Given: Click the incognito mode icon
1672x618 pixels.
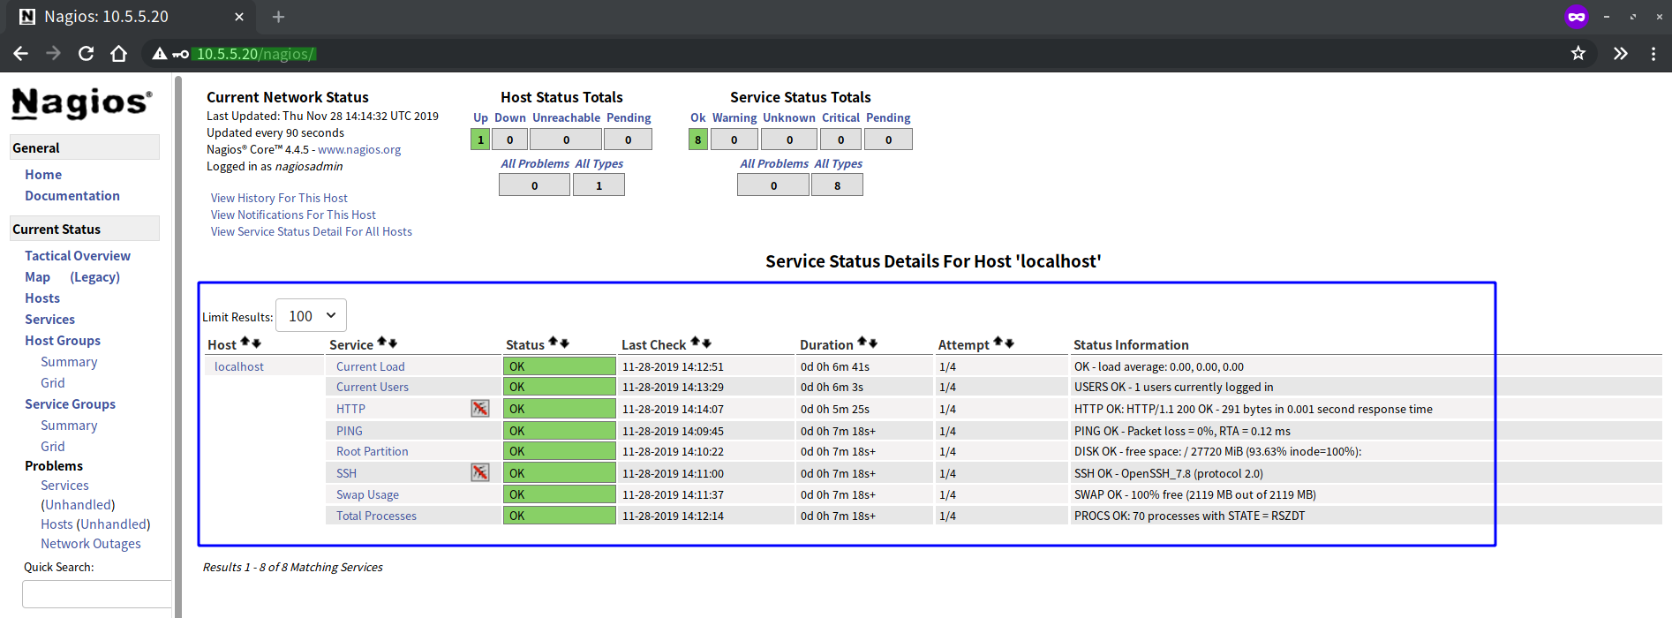Looking at the screenshot, I should [1577, 17].
